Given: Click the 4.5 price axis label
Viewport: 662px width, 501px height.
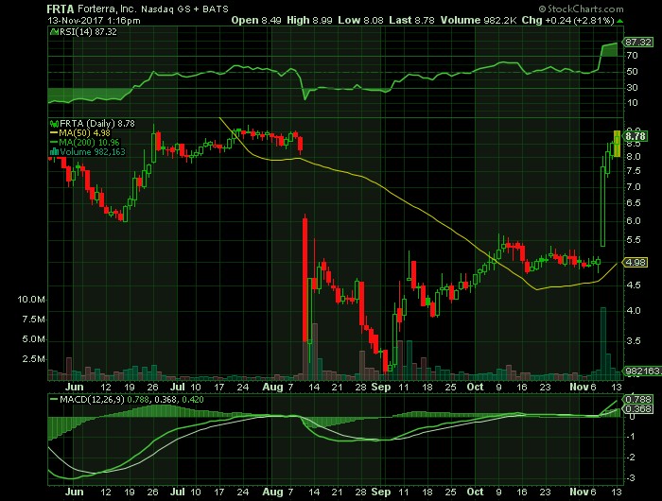Looking at the screenshot, I should coord(635,285).
